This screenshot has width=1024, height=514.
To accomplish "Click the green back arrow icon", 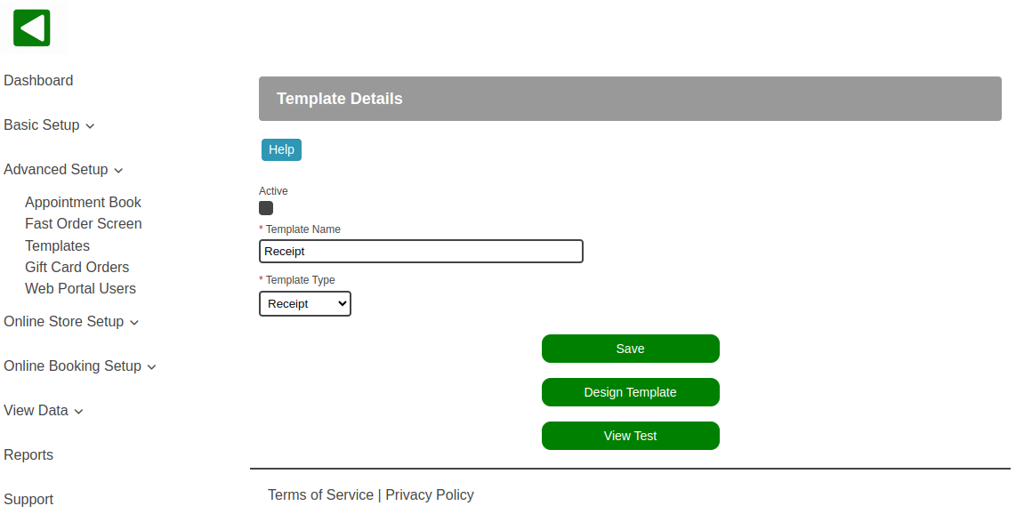I will (x=31, y=28).
